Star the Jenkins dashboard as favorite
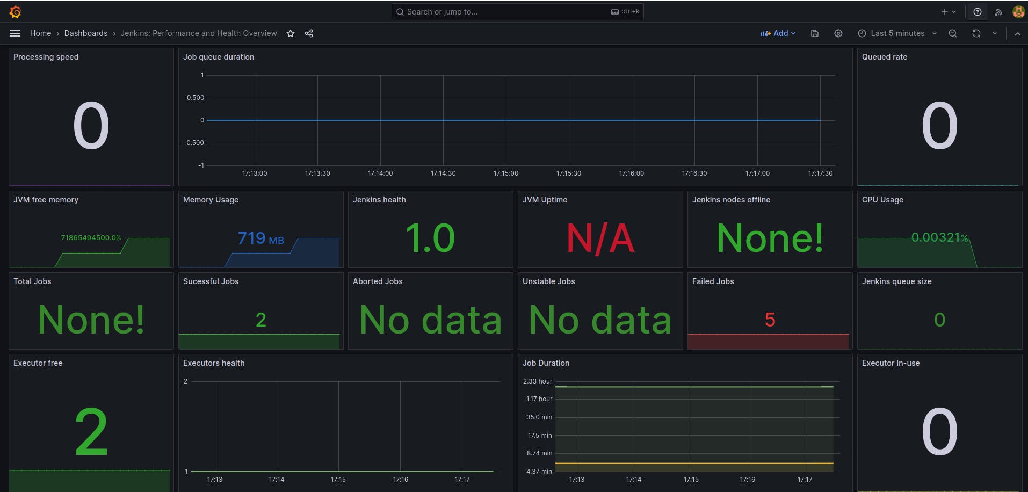 tap(291, 33)
